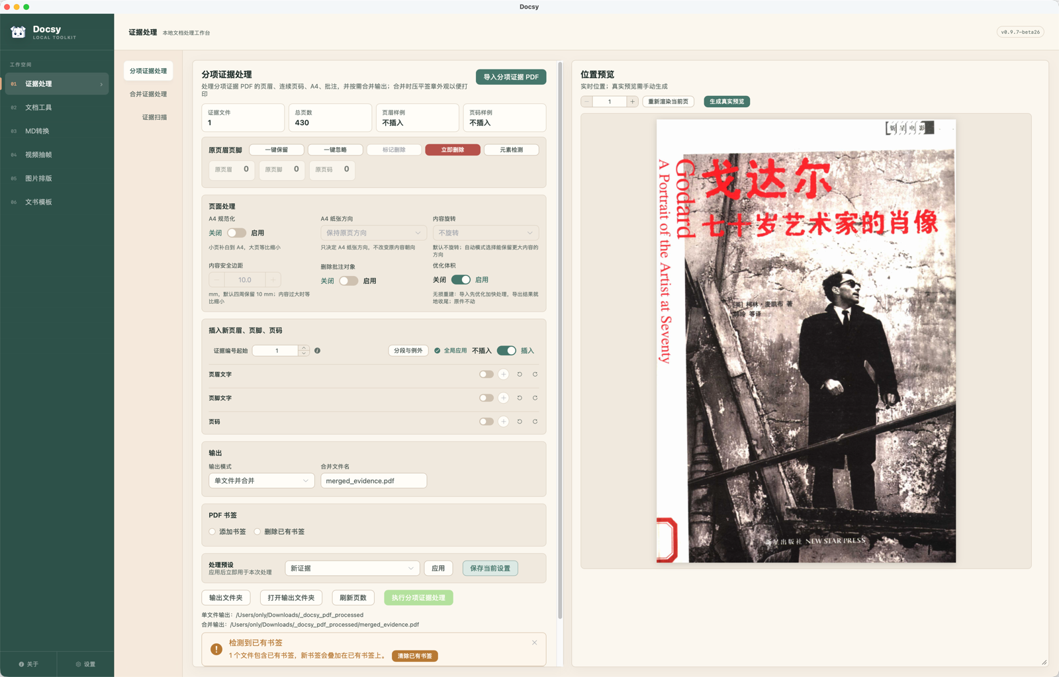1059x677 pixels.
Task: Click info icon beside 证据编号起始
Action: 318,351
